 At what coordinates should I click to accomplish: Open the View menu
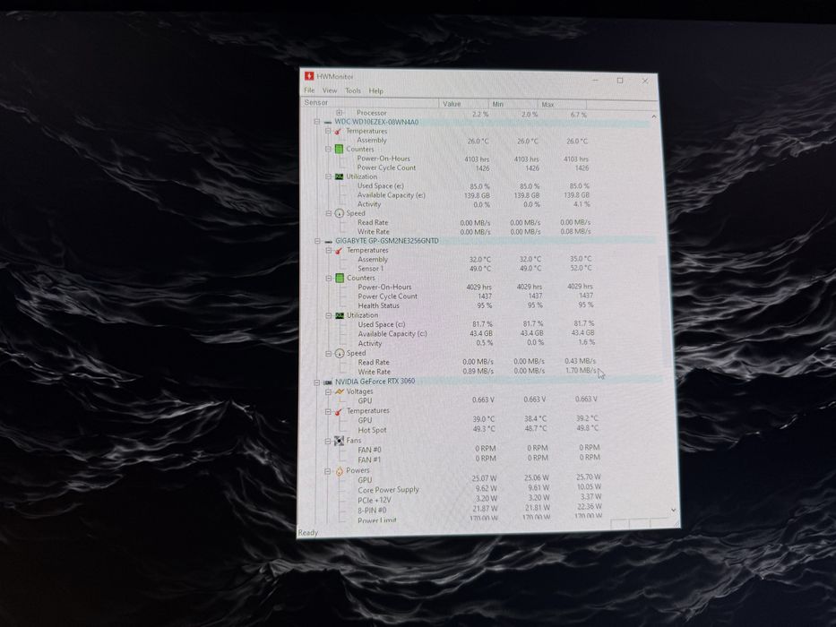point(330,90)
